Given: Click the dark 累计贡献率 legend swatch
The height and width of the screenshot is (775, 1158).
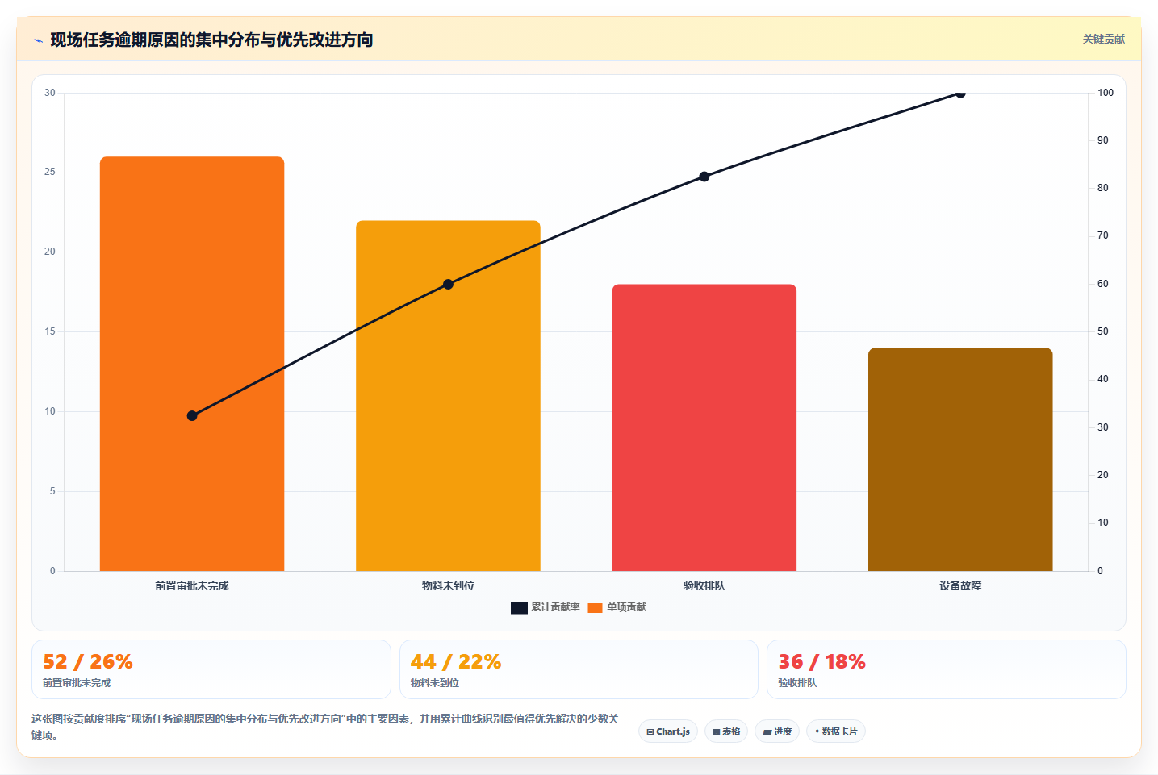Looking at the screenshot, I should coord(519,608).
